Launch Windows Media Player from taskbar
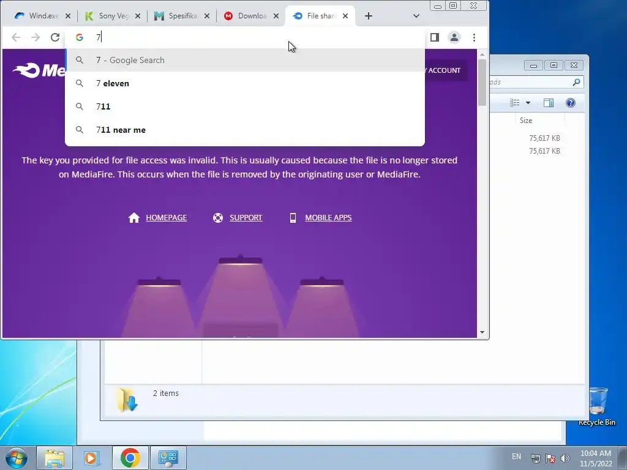This screenshot has height=470, width=627. [92, 458]
